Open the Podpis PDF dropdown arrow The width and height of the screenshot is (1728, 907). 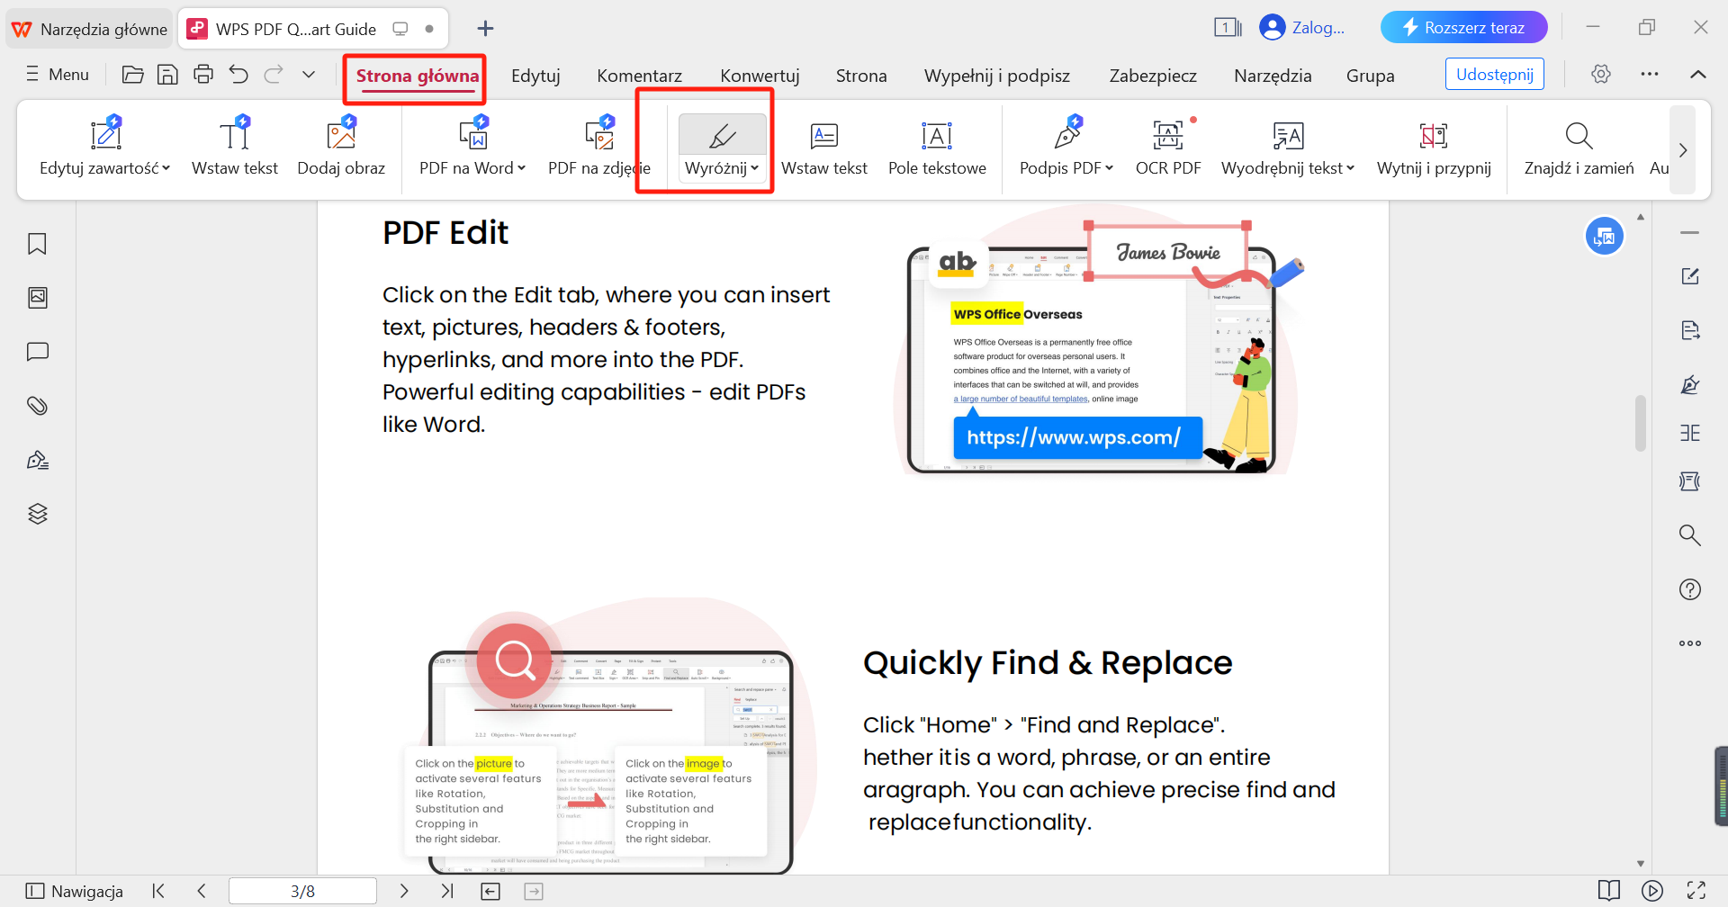(1110, 168)
